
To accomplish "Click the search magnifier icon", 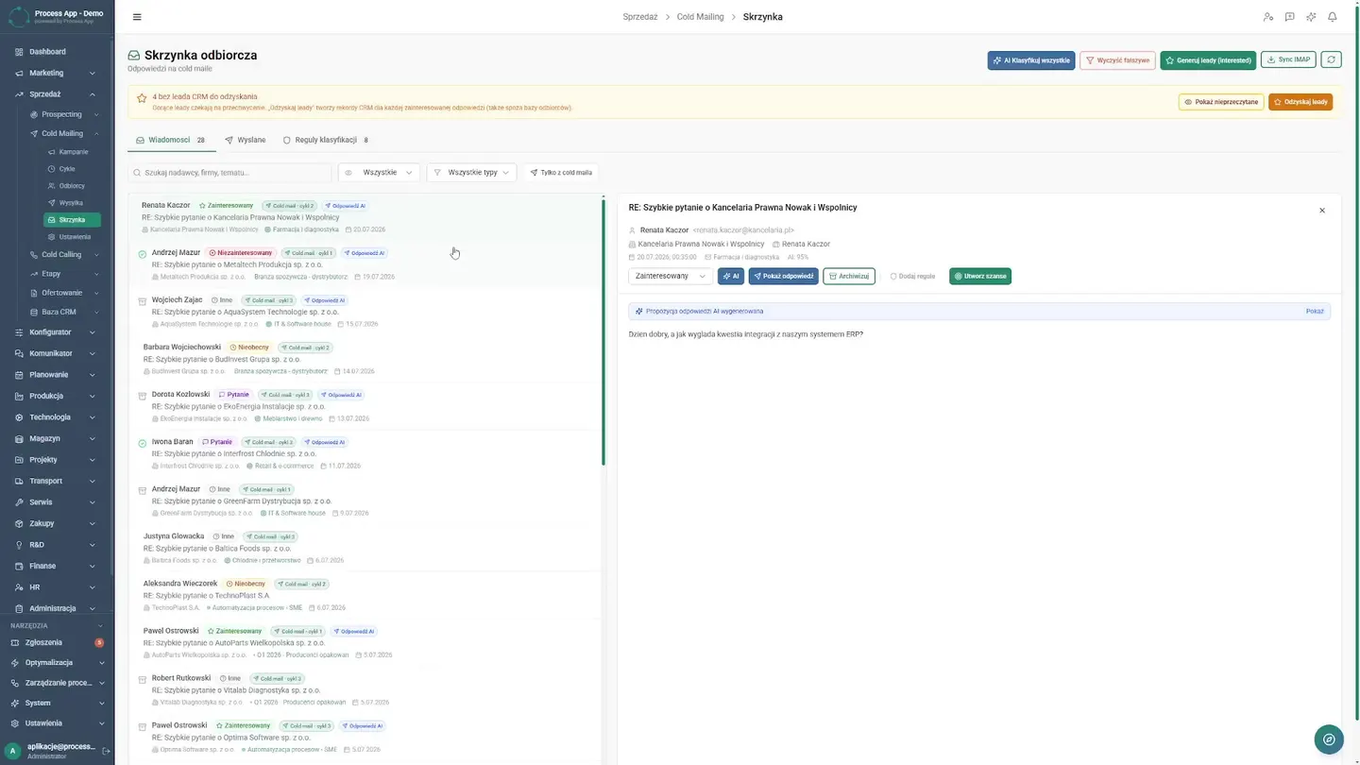I will coord(138,173).
